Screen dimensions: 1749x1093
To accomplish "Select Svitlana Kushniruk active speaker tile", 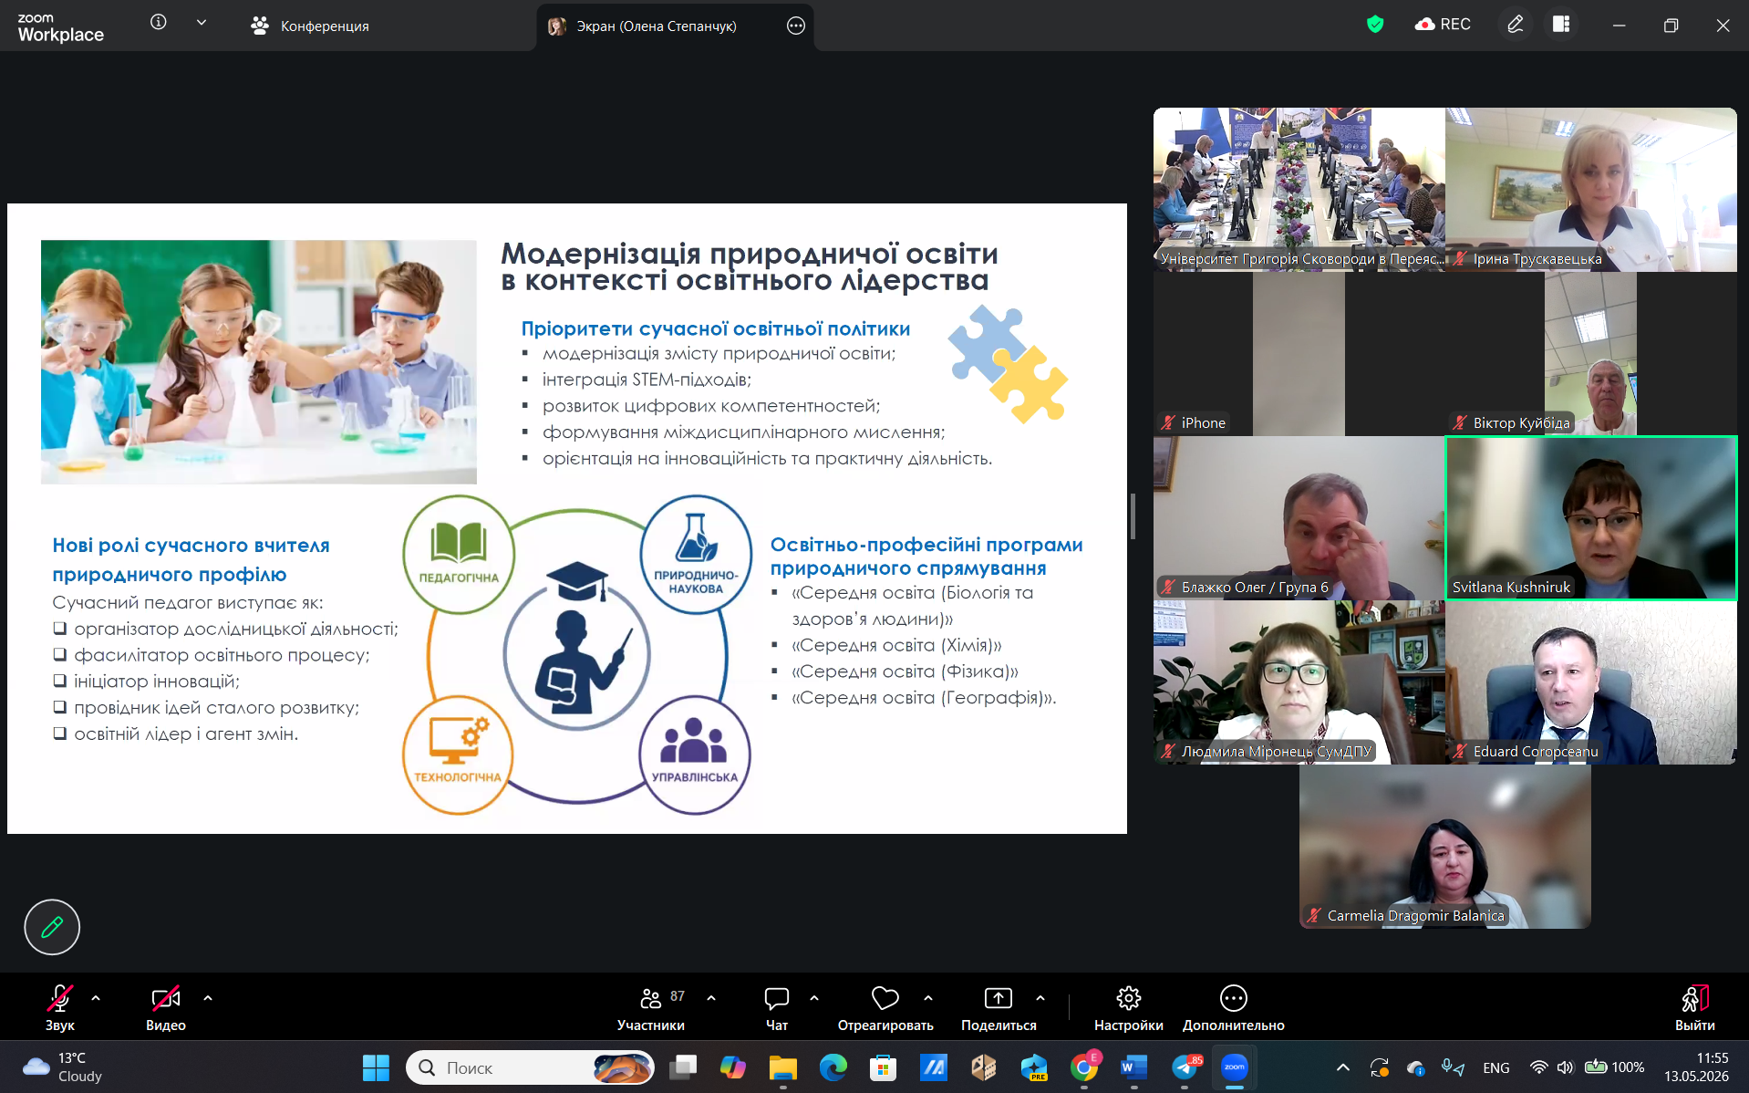I will [1591, 518].
